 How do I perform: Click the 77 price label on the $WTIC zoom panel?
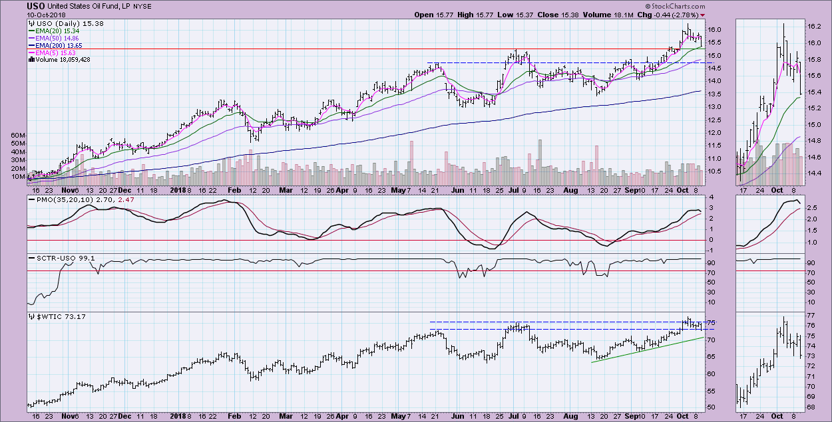point(811,315)
